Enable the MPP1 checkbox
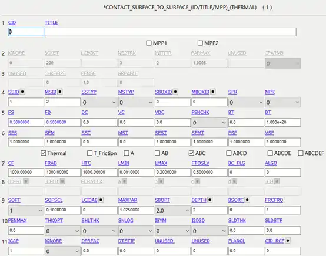 pyautogui.click(x=149, y=43)
